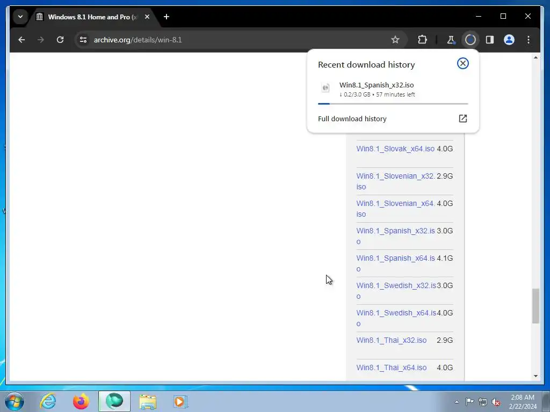Click the page scrollbar thumb
The width and height of the screenshot is (550, 412).
[535, 306]
